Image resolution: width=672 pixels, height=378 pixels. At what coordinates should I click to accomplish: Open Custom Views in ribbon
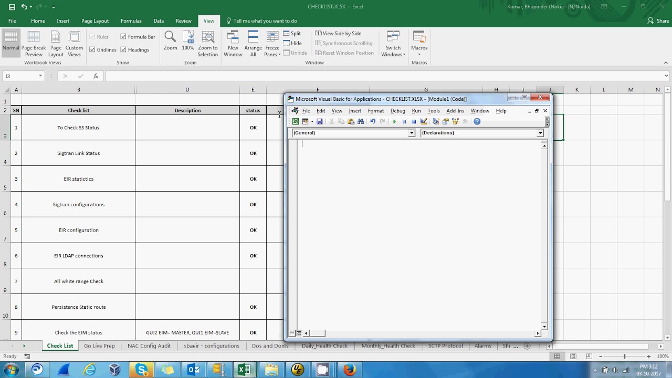tap(75, 44)
